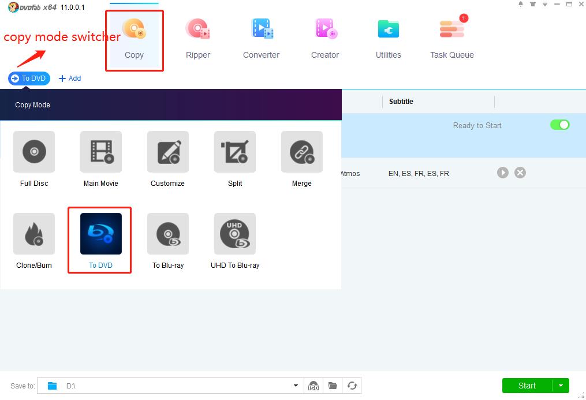Open the top-right app menu arrow
Screen dimensions: 586x400
tap(544, 5)
